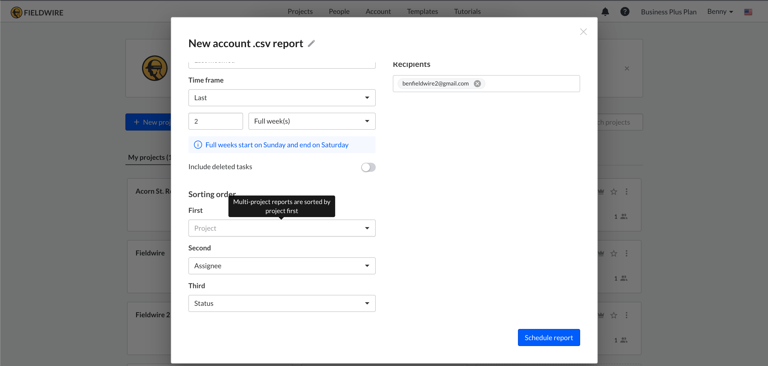This screenshot has width=768, height=366.
Task: Click the full weeks info icon
Action: (198, 145)
